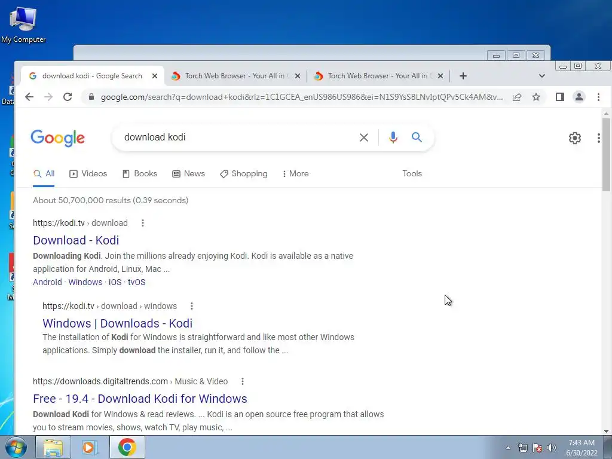The width and height of the screenshot is (612, 459).
Task: Open the tvOS sitelink
Action: click(x=137, y=282)
